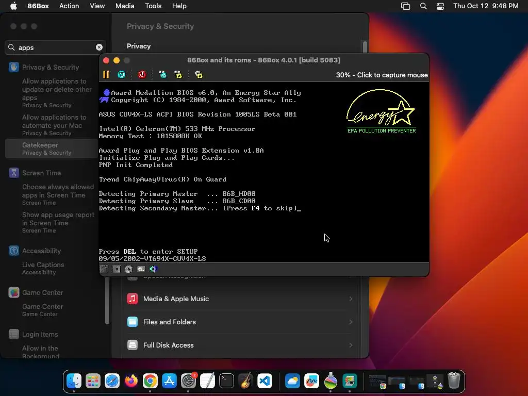Open TextEdit from the Dock

pos(207,381)
